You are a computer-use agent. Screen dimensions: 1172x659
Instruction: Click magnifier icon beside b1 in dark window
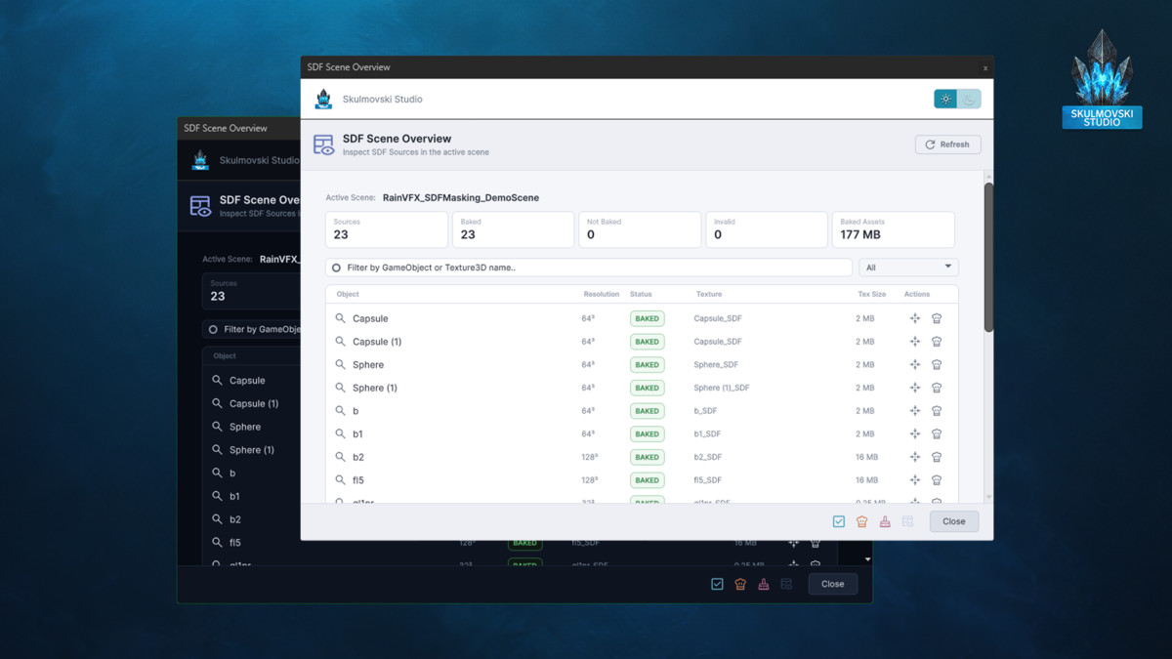[218, 496]
